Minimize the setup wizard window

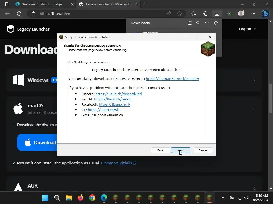186,37
